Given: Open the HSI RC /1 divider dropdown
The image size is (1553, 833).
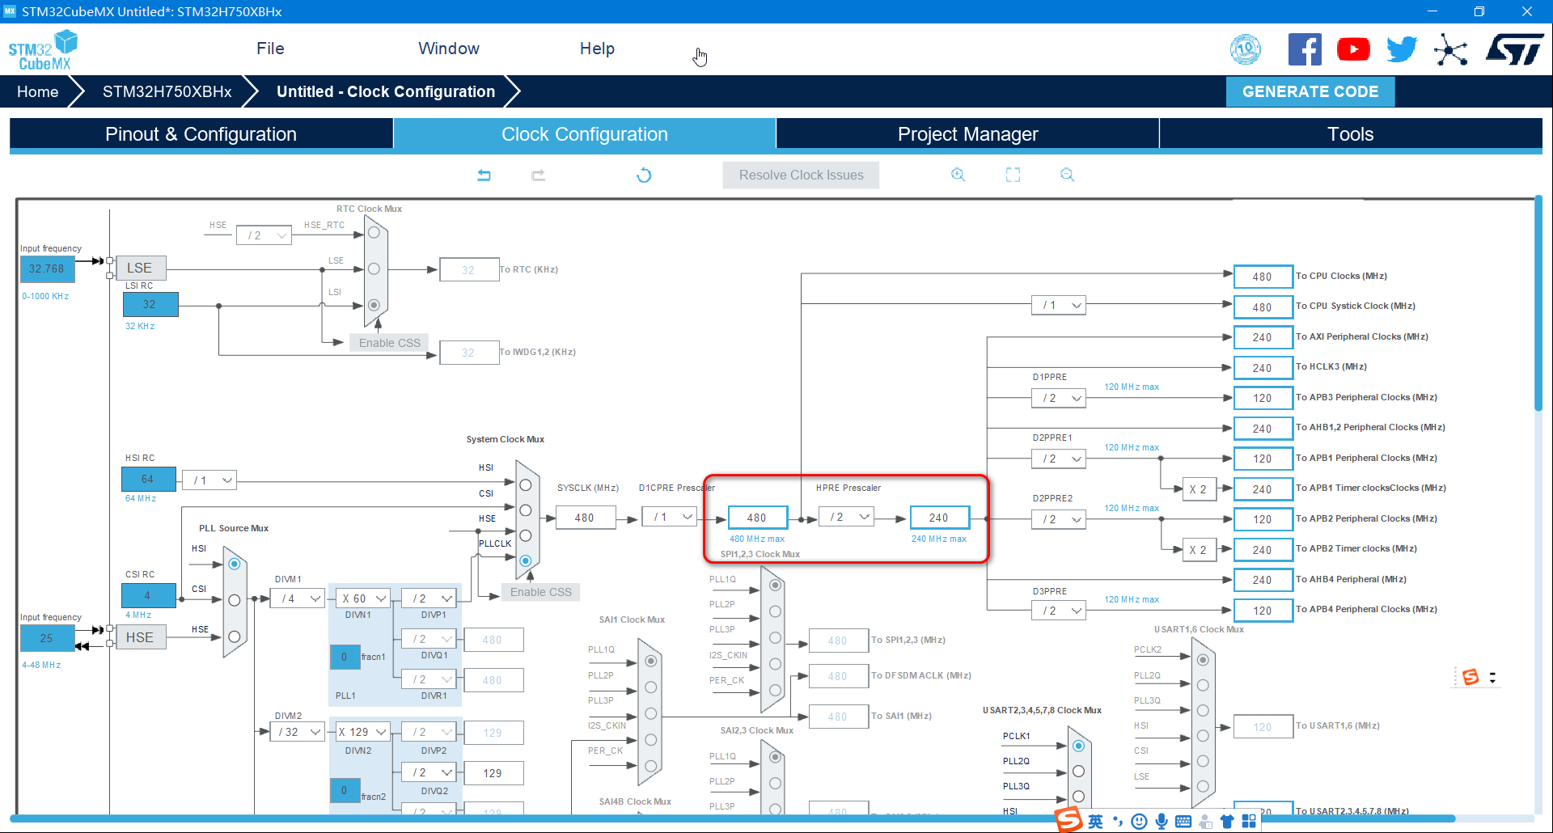Looking at the screenshot, I should click(x=209, y=480).
